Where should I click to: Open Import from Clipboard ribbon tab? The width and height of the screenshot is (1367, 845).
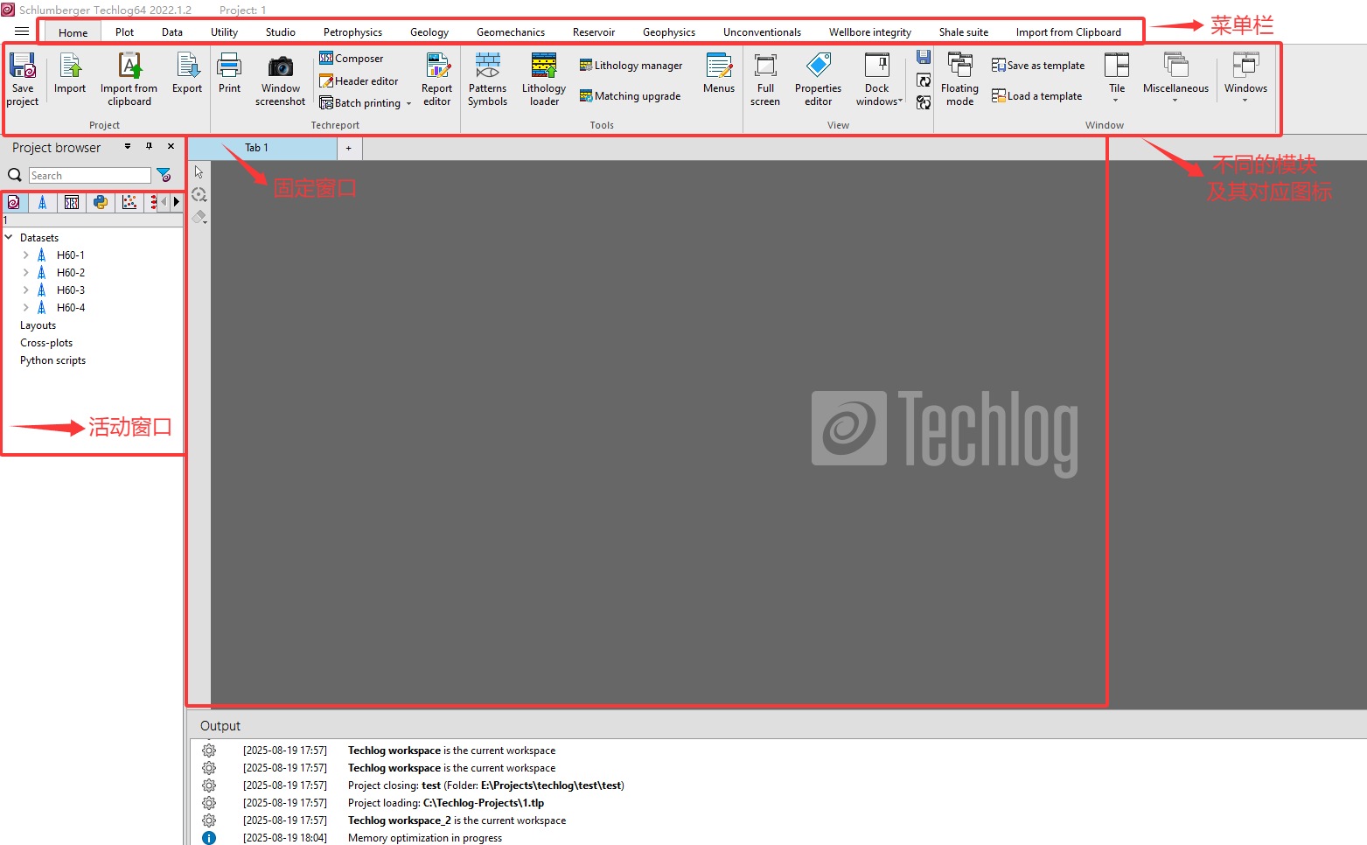(x=1069, y=32)
